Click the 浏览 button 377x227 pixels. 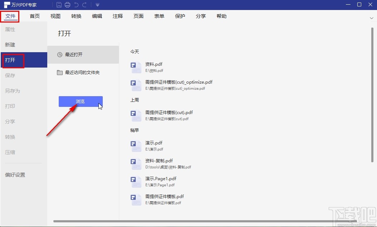(80, 101)
